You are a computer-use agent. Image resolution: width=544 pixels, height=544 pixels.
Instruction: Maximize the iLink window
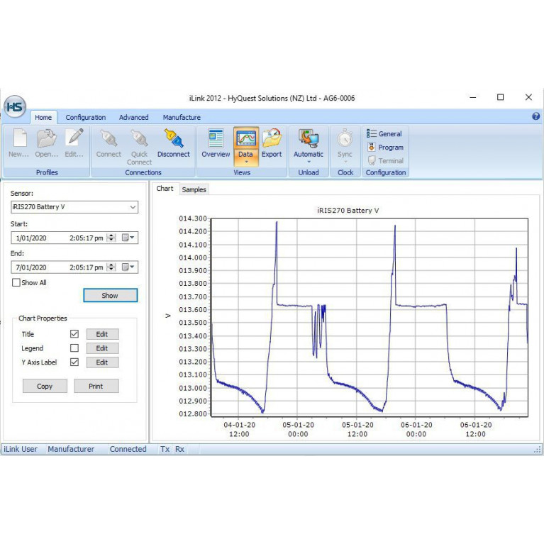[500, 97]
